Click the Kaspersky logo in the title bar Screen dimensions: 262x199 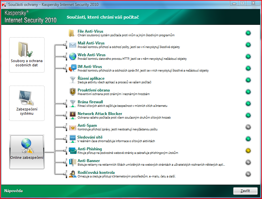[x=4, y=5]
